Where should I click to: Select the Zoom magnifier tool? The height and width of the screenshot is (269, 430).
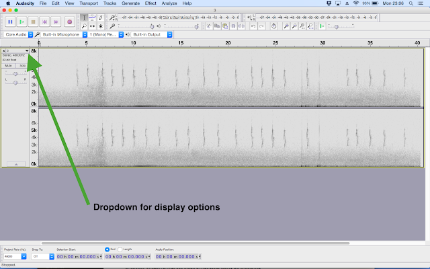[84, 26]
